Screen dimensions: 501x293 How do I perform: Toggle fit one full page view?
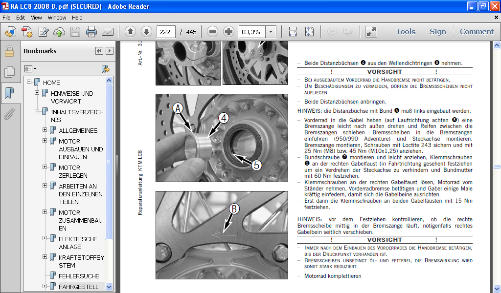click(x=309, y=32)
